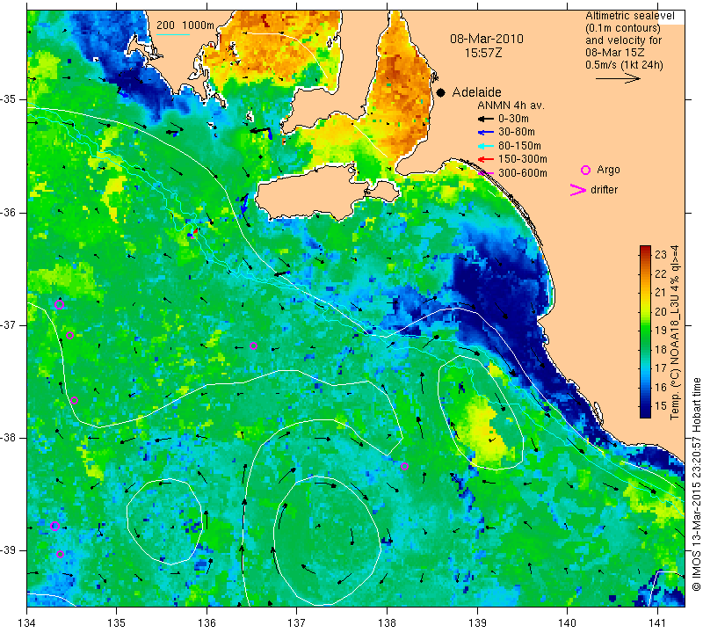703x633 pixels.
Task: Click the 'Adelaide' city label
Action: 476,92
